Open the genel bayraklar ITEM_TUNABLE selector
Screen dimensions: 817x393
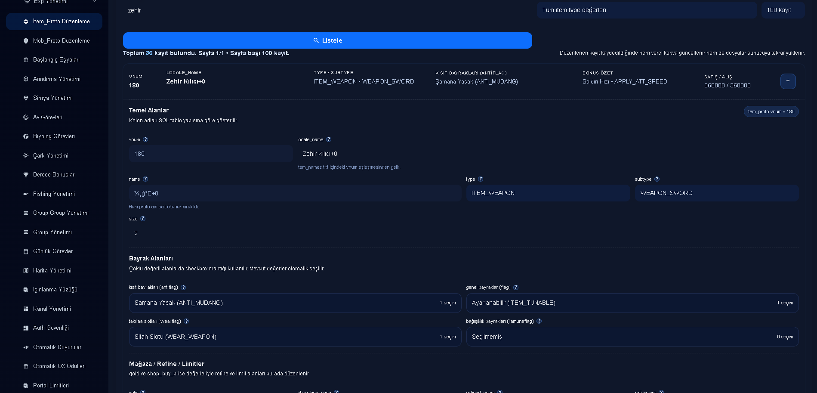[x=632, y=303]
